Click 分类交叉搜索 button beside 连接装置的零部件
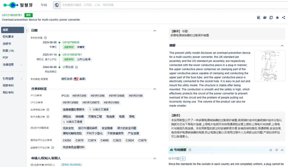The width and height of the screenshot is (288, 167). click(99, 109)
